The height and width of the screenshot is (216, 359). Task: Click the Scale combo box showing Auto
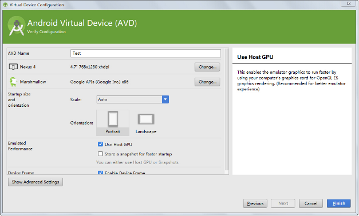tap(133, 99)
